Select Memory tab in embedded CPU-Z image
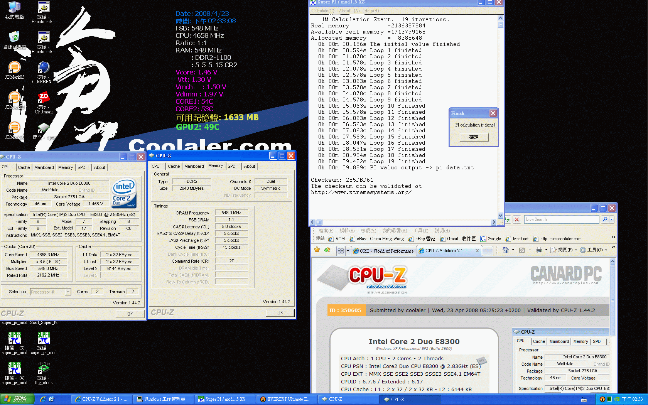Screen dimensions: 648x405 pyautogui.click(x=580, y=341)
